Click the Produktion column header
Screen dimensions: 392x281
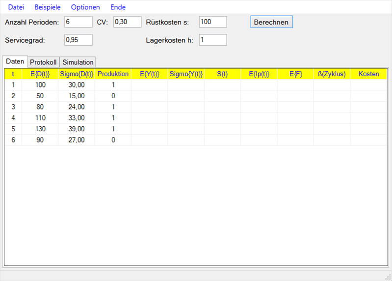tap(113, 74)
